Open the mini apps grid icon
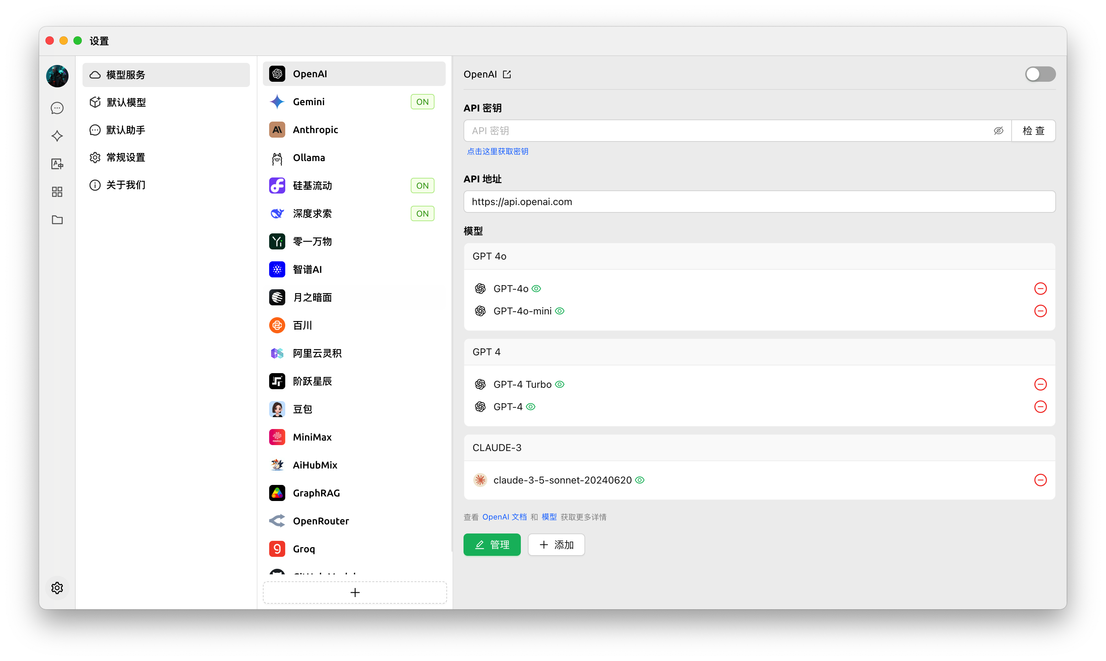Image resolution: width=1106 pixels, height=661 pixels. tap(57, 192)
